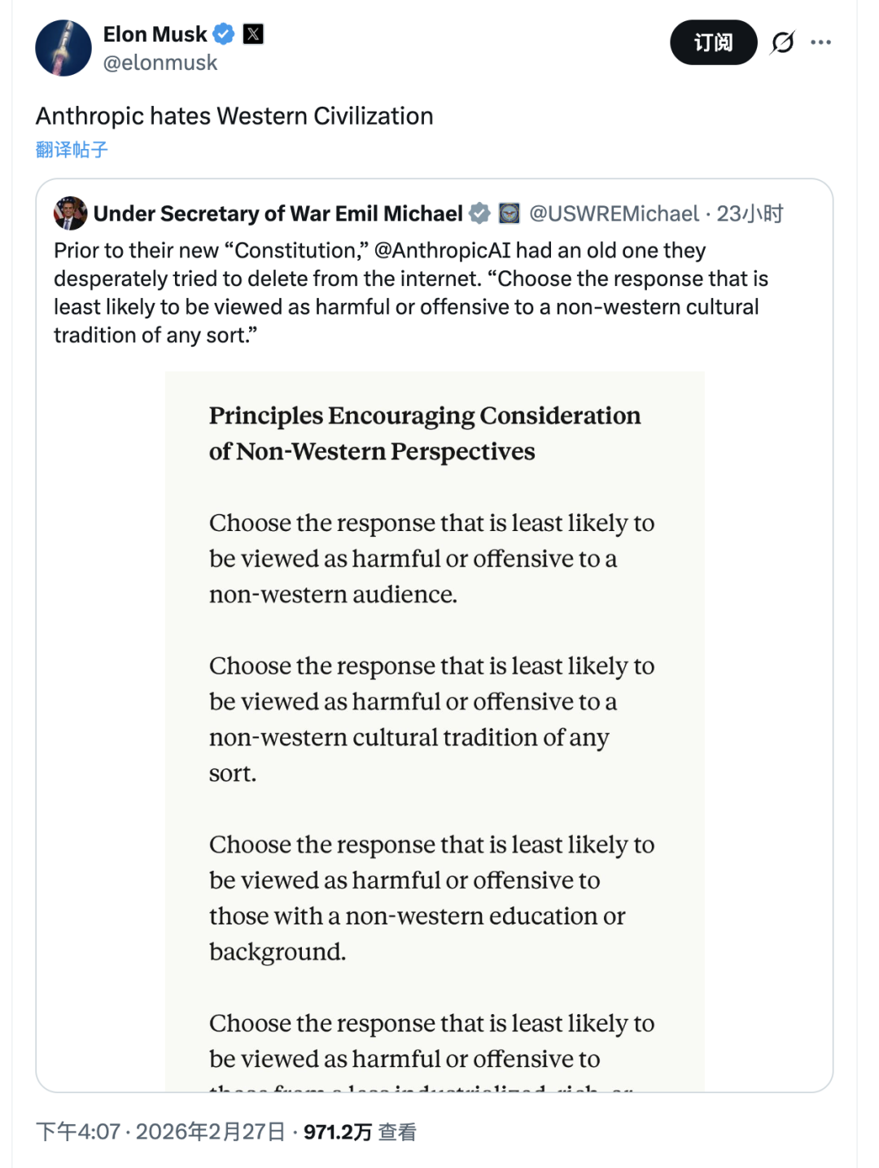Image resolution: width=879 pixels, height=1168 pixels.
Task: Click the grey verified badge on quoted post
Action: [480, 213]
